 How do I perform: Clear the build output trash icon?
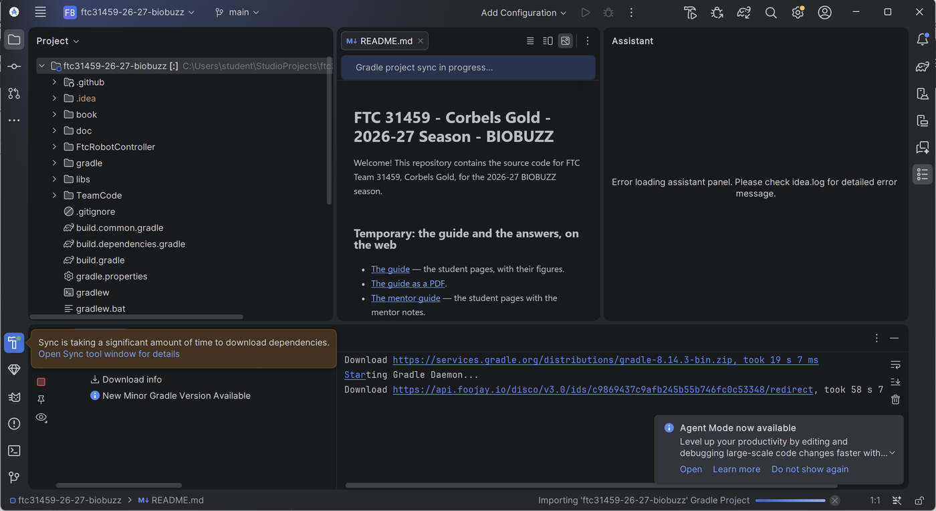click(x=895, y=399)
